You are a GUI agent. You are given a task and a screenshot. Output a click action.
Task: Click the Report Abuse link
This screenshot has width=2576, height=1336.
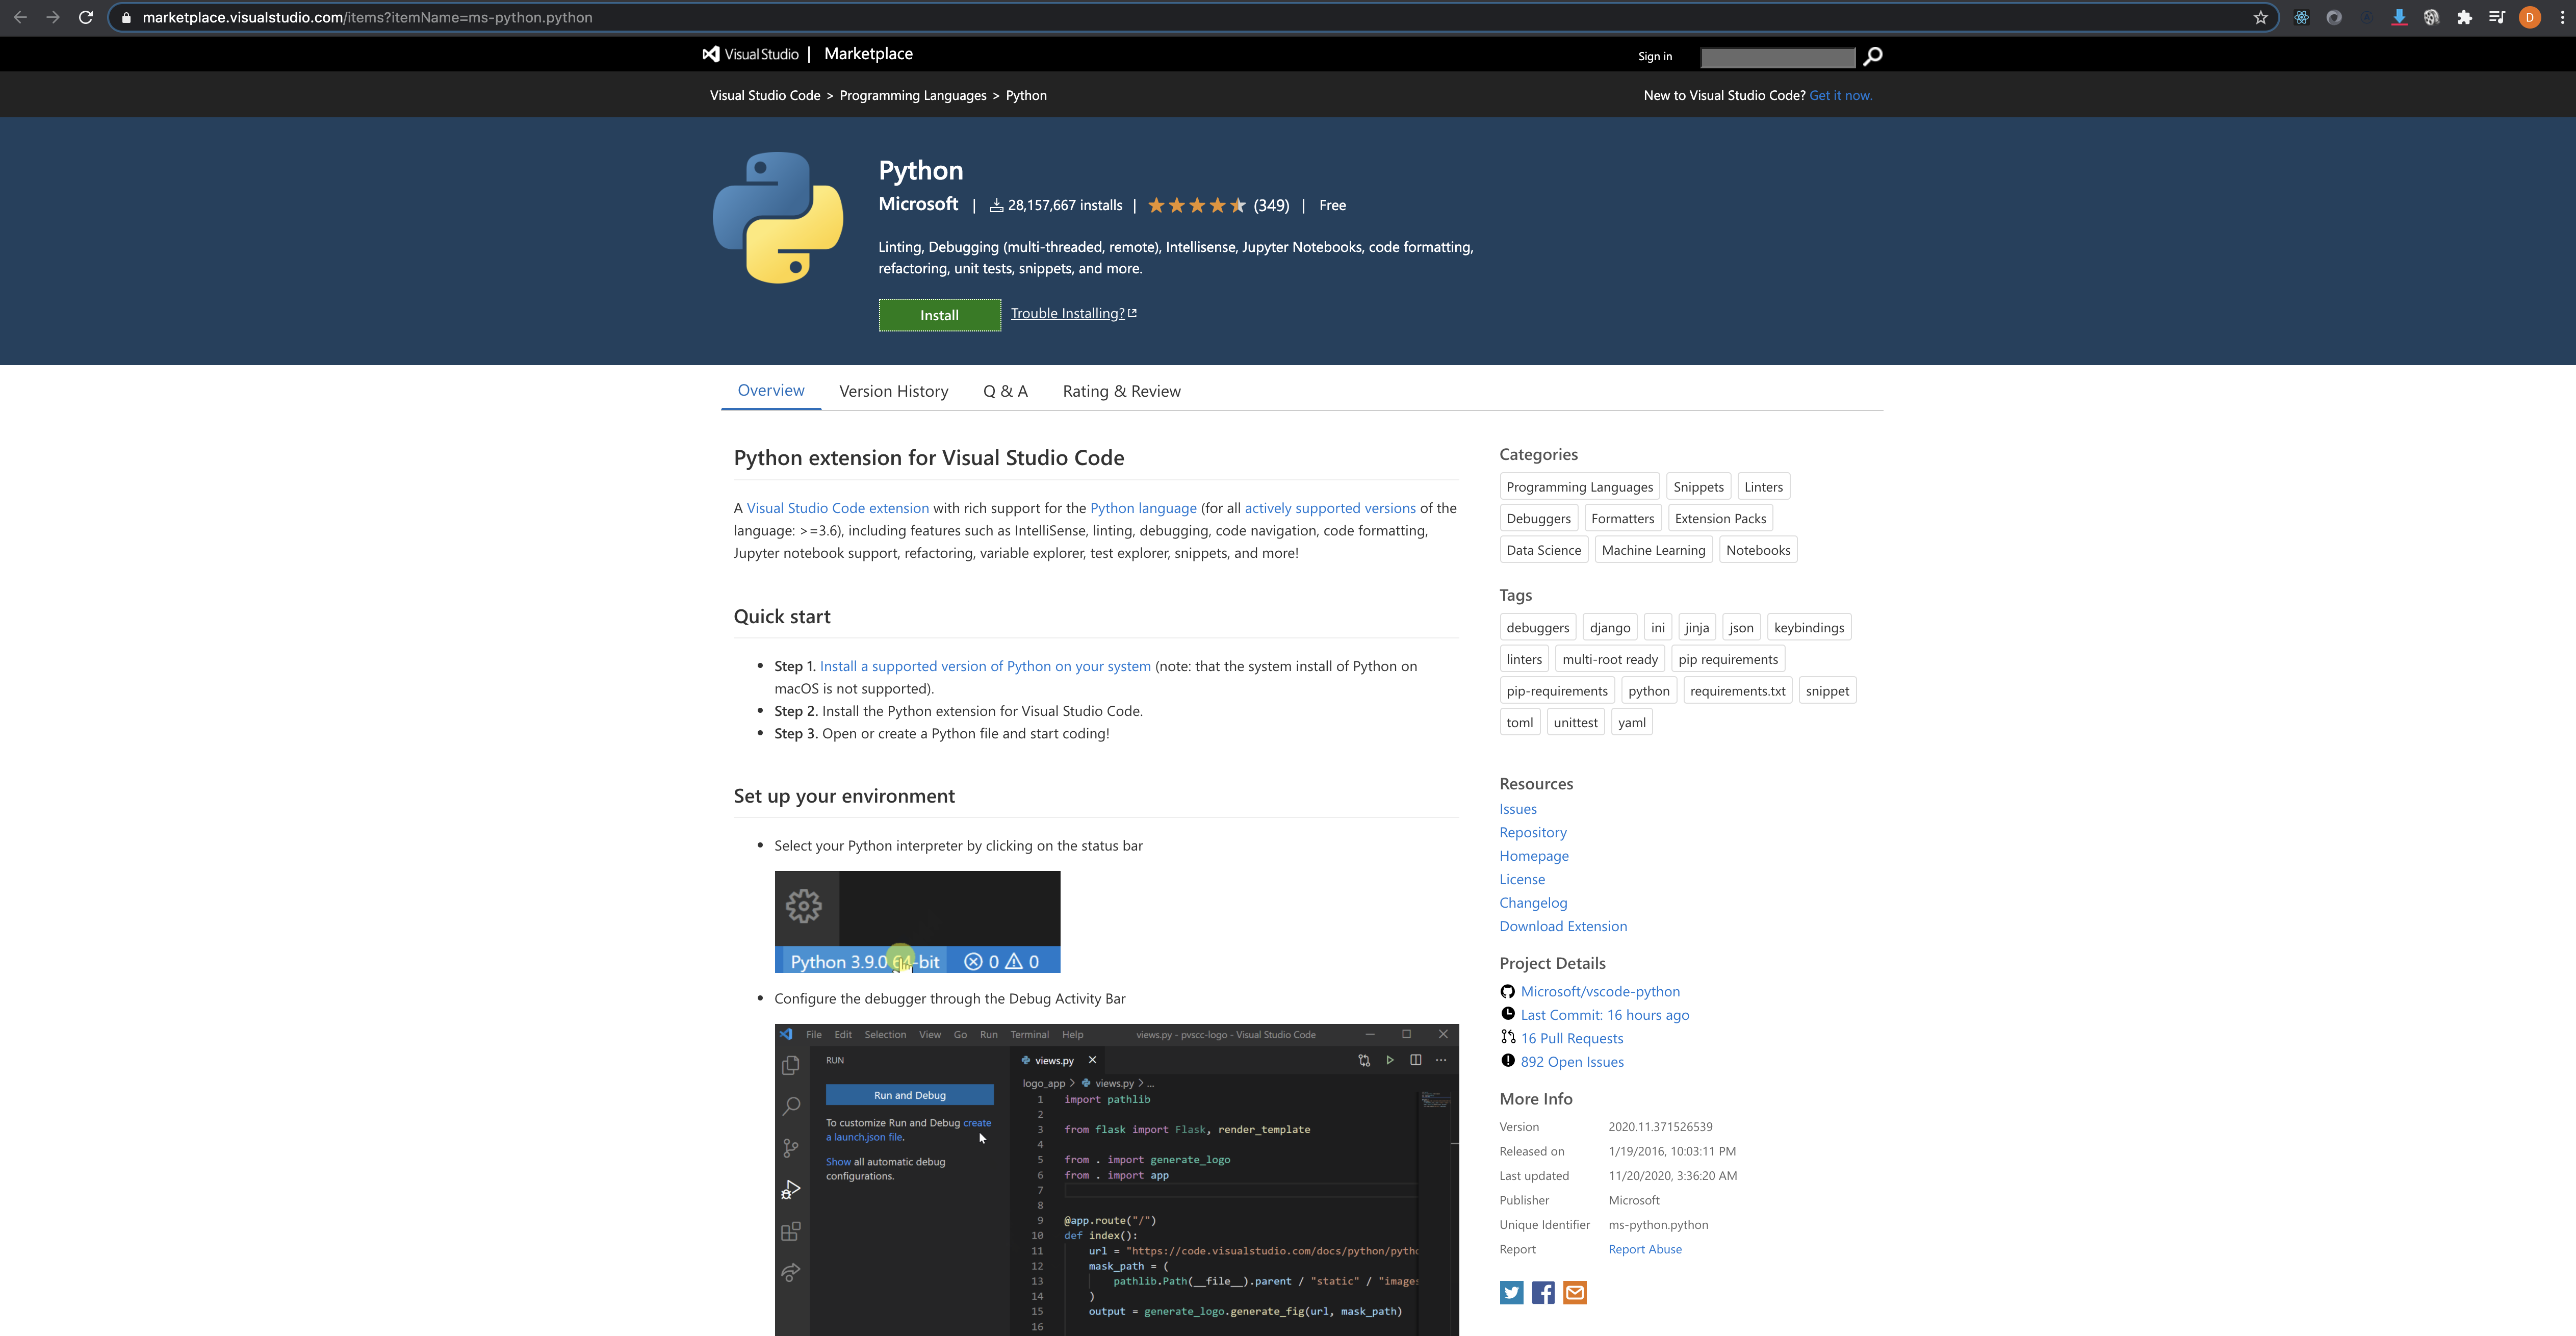1645,1249
